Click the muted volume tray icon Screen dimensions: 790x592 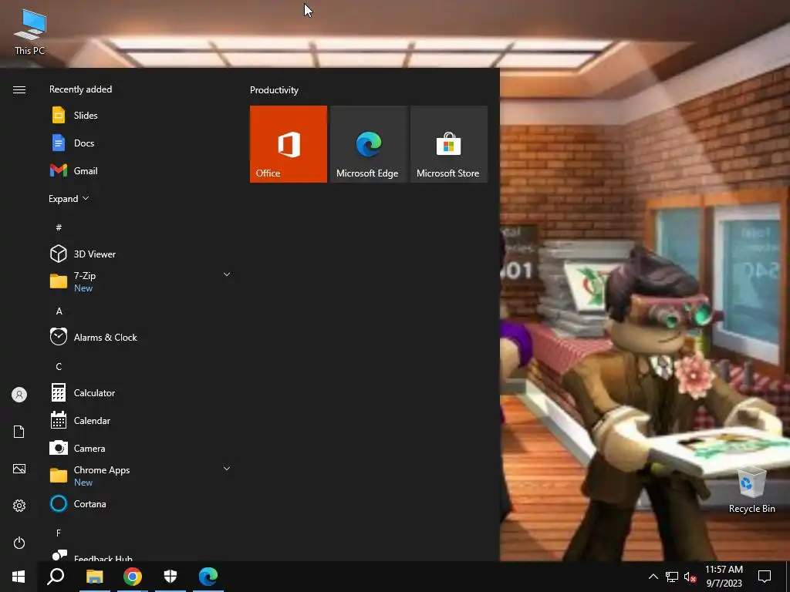(690, 577)
